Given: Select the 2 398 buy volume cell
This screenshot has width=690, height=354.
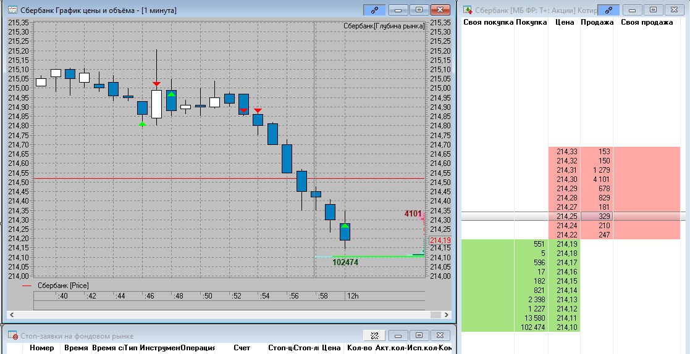Looking at the screenshot, I should click(x=531, y=300).
